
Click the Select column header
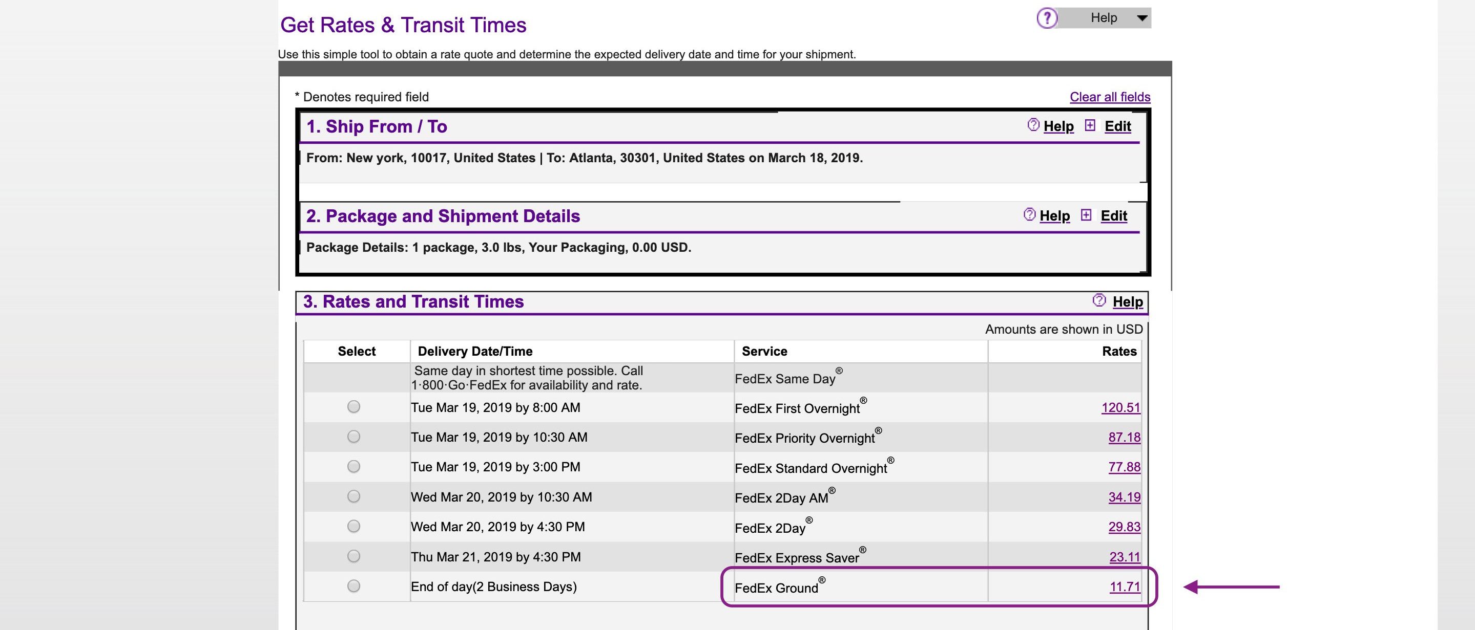tap(356, 350)
